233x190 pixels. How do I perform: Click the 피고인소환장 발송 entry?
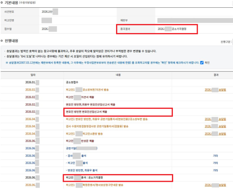tap(84, 134)
